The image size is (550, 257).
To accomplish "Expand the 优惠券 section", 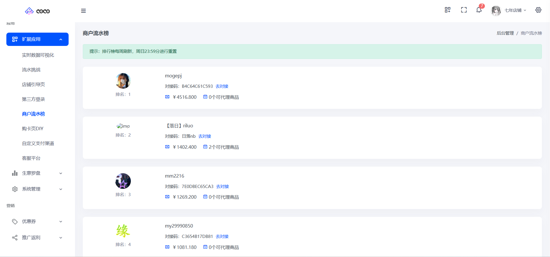I will point(37,221).
